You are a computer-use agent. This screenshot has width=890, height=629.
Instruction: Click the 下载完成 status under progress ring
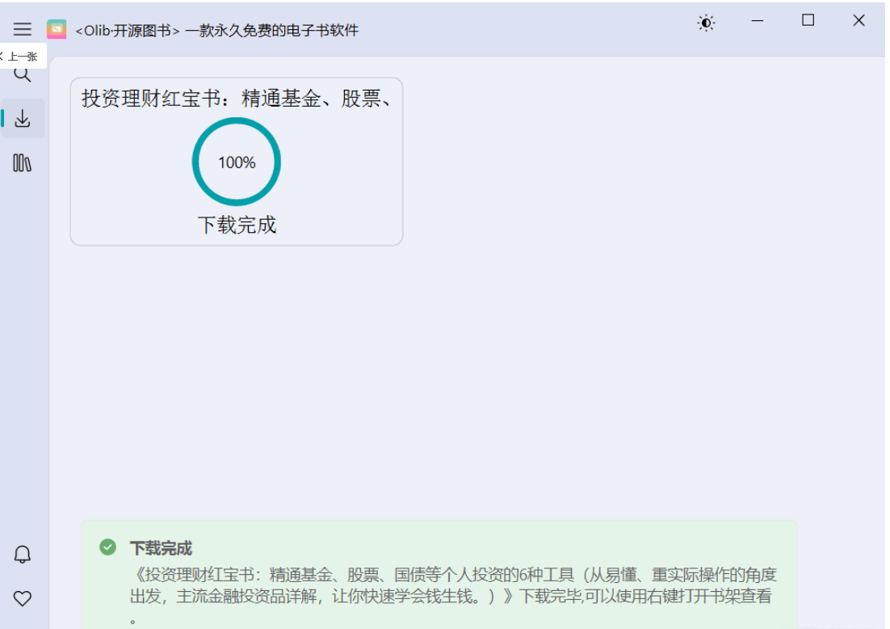[x=237, y=225]
